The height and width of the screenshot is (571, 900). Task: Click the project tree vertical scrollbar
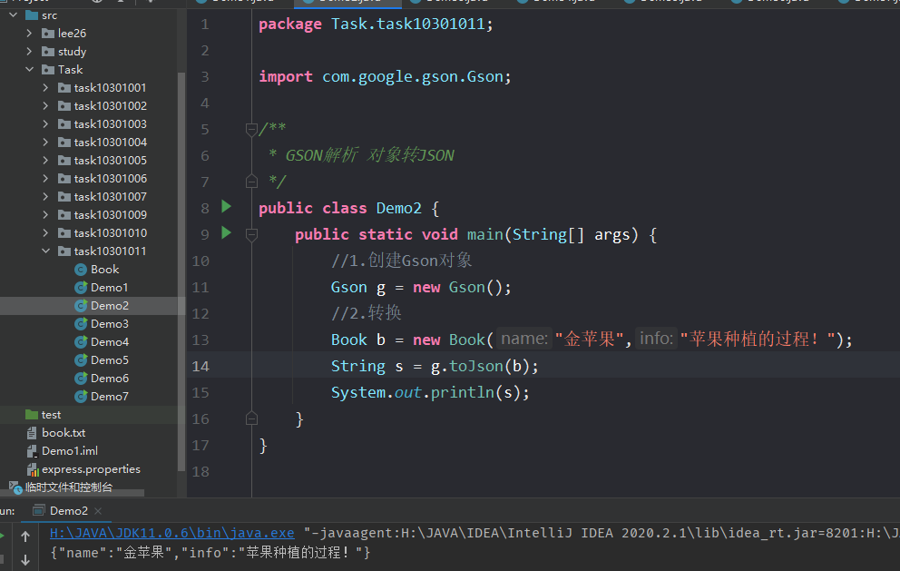click(181, 270)
